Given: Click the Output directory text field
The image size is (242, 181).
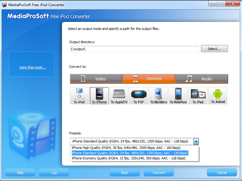Looking at the screenshot, I should coord(134,49).
